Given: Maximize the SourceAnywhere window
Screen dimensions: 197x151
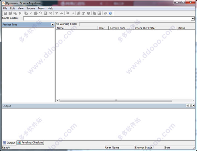Looking at the screenshot, I should coord(183,2).
